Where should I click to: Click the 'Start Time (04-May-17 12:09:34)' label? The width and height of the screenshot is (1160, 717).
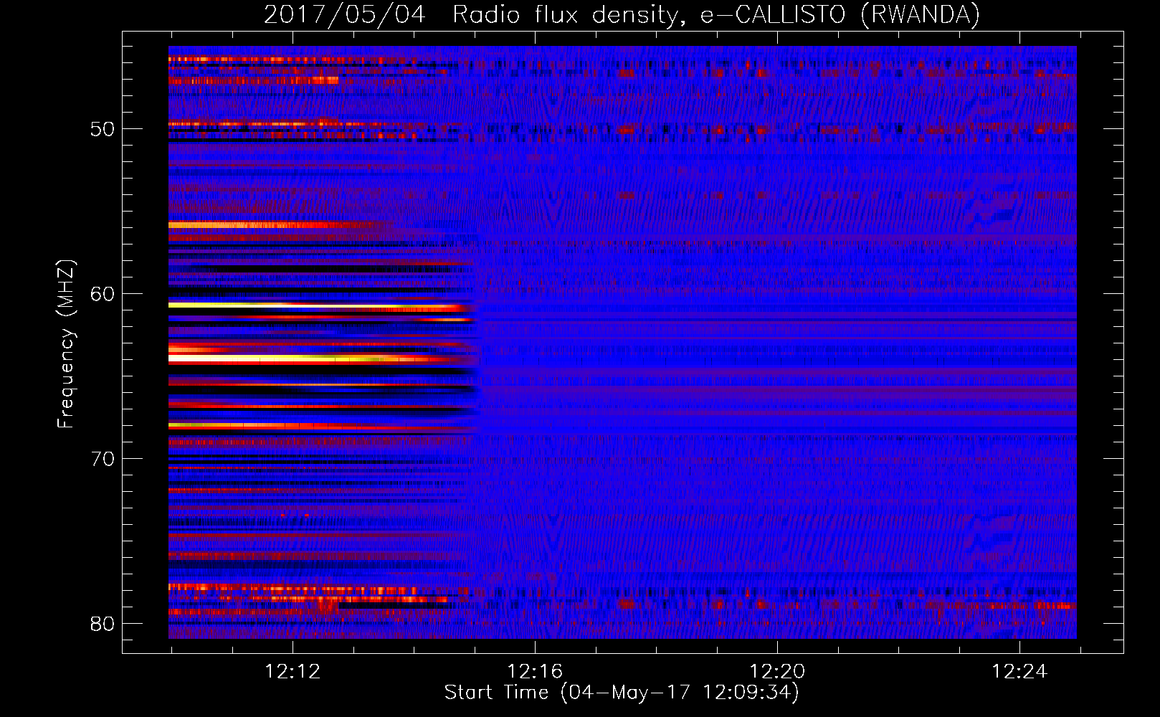(622, 693)
